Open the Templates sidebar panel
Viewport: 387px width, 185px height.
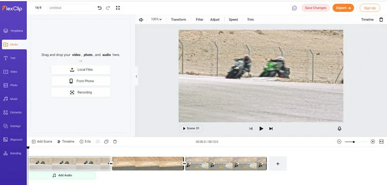click(13, 31)
